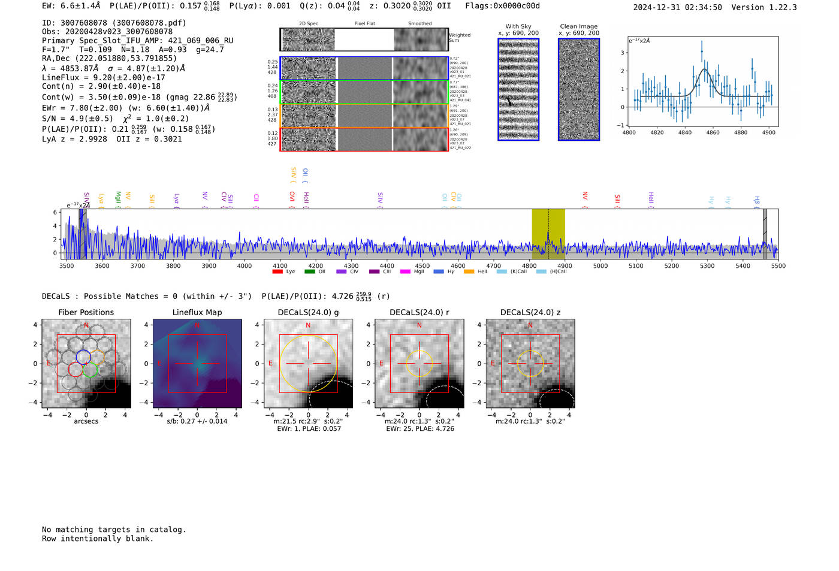This screenshot has width=839, height=571.
Task: Click the (K)CaII legend swatch
Action: (x=502, y=271)
